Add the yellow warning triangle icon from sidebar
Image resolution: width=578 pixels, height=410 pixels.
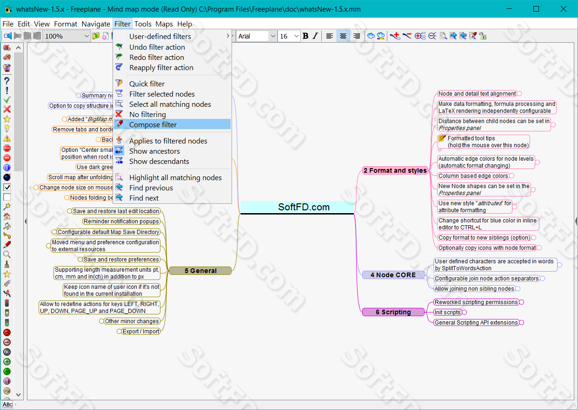click(7, 138)
